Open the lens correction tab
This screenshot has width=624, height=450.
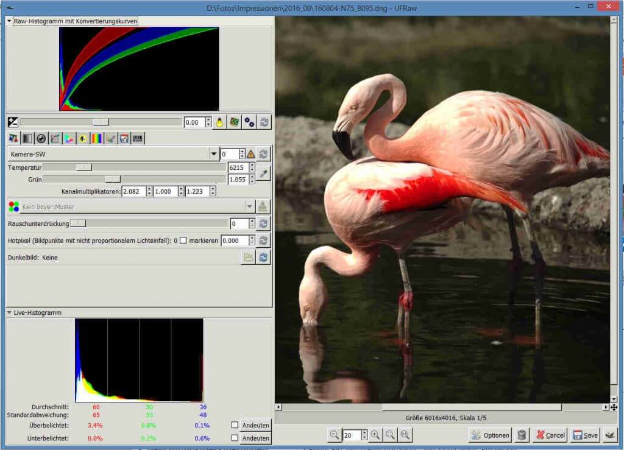click(x=41, y=138)
